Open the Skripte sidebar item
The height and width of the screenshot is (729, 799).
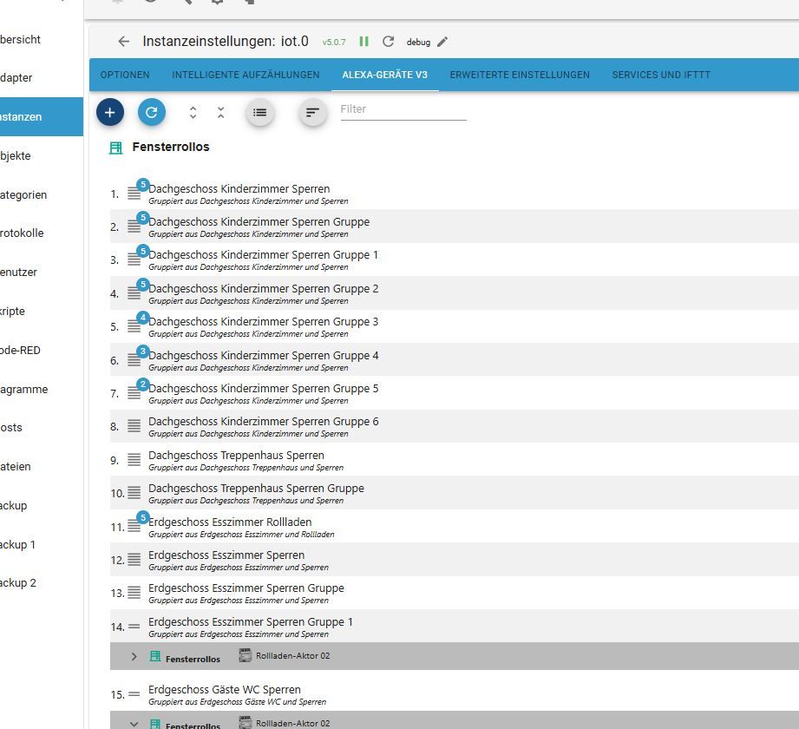[42, 311]
